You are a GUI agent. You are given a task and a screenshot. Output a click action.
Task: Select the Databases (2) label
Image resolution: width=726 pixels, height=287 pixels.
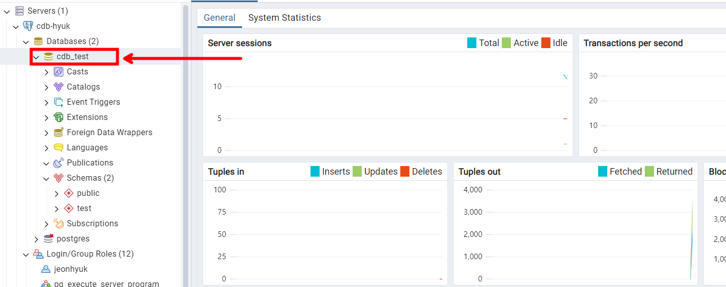click(x=73, y=42)
